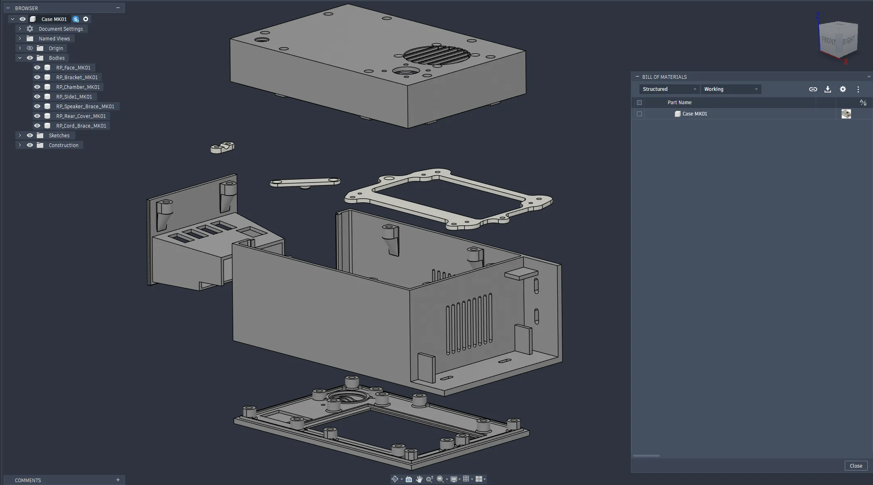Click the download export icon in Bill of Materials
Screen dimensions: 873x485
[828, 89]
